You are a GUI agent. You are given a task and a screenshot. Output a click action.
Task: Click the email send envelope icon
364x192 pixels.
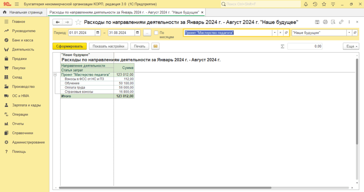155,46
